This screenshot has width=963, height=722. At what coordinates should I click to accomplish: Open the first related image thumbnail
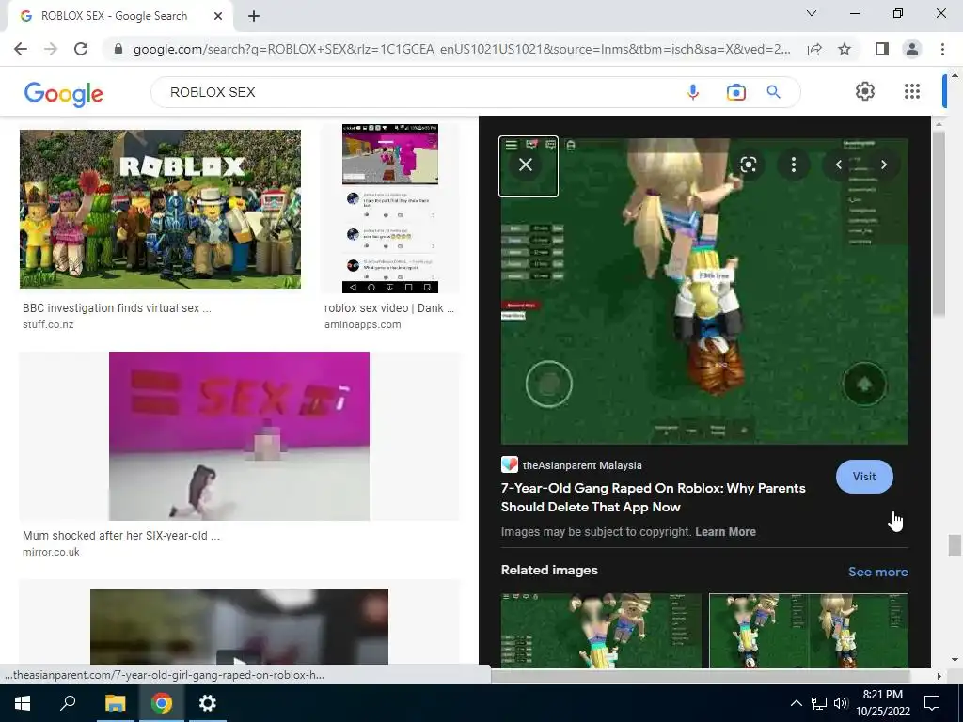click(x=601, y=630)
